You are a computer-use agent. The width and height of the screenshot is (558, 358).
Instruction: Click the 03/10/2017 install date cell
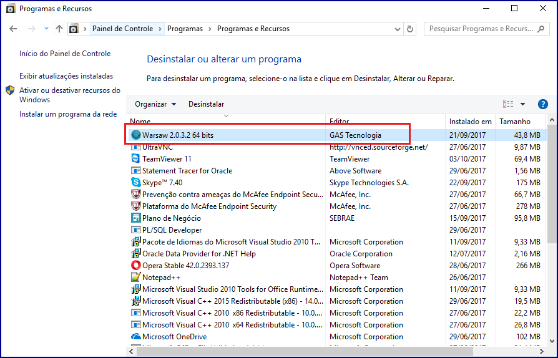pyautogui.click(x=467, y=159)
